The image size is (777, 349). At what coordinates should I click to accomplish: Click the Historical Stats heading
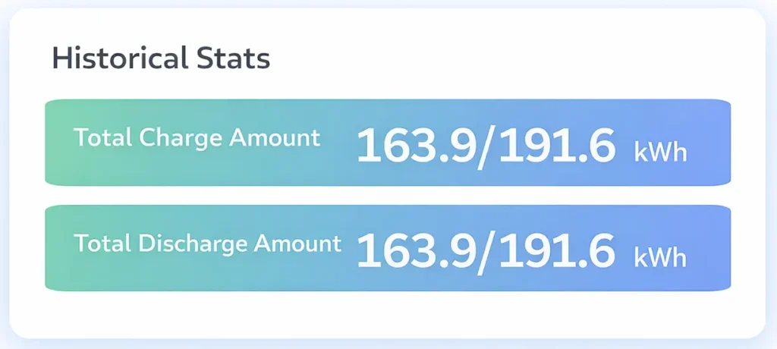[x=161, y=58]
